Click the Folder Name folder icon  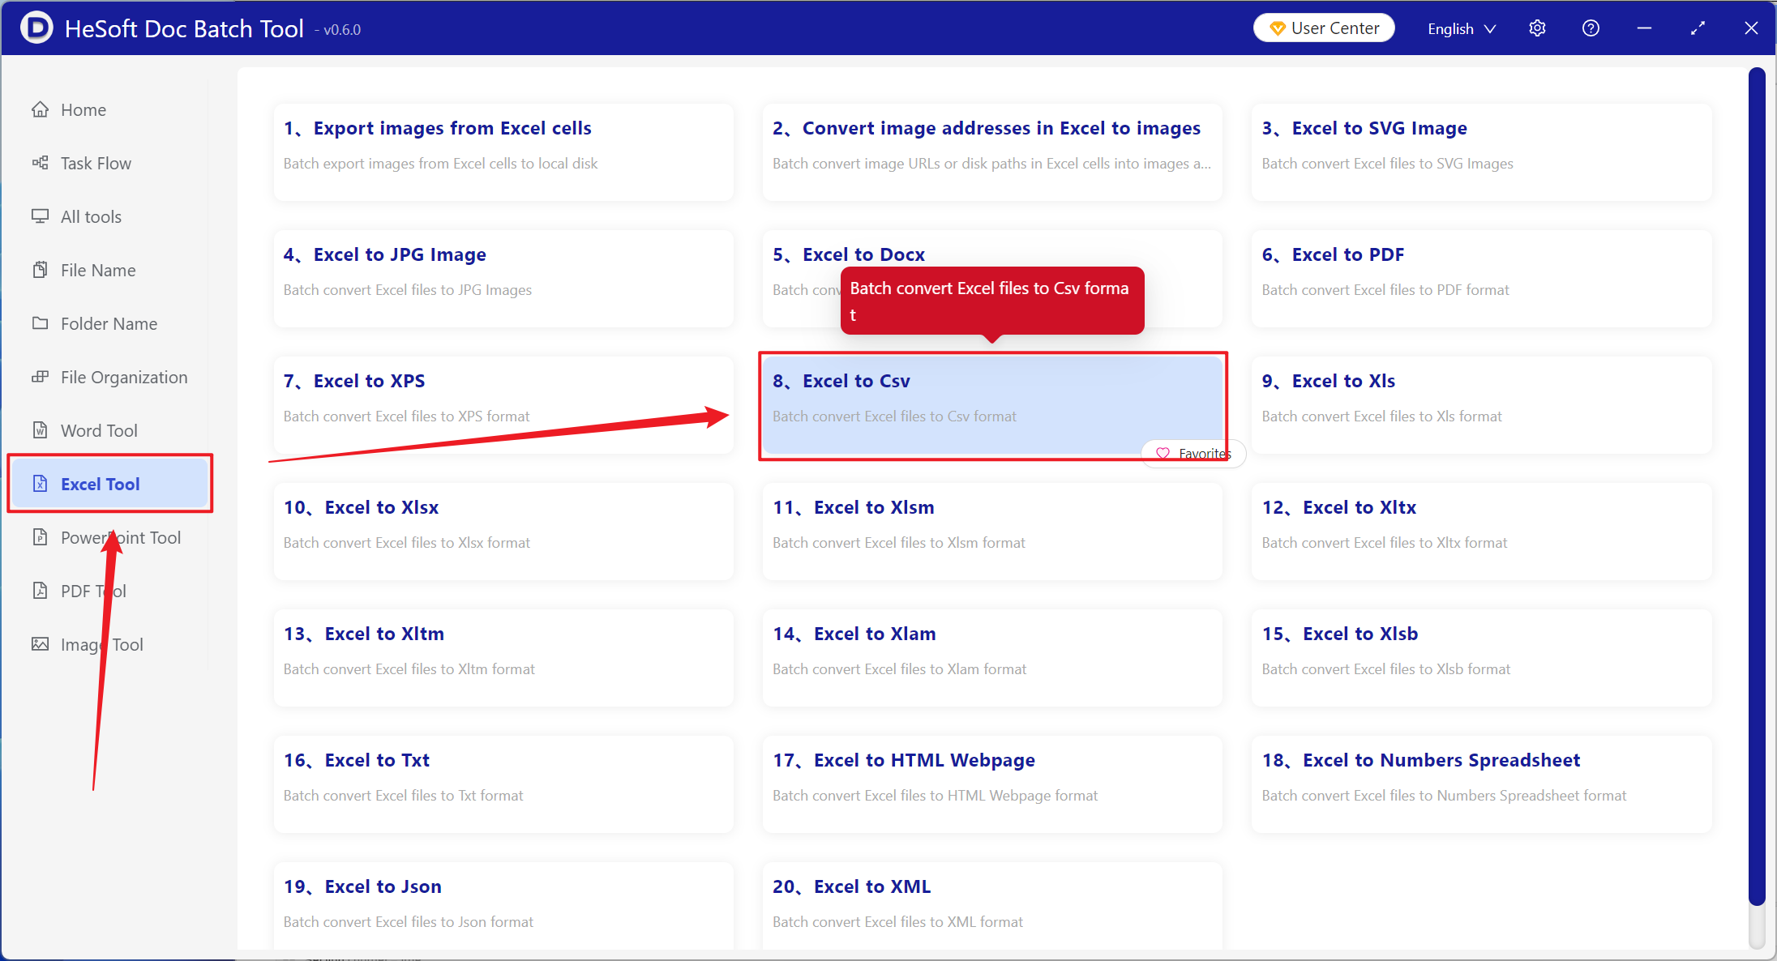click(40, 323)
